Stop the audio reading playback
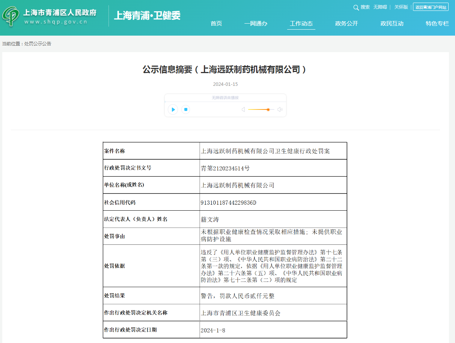The width and height of the screenshot is (455, 343). pos(185,109)
